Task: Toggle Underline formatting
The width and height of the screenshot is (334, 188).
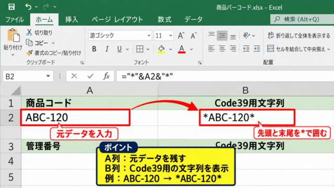Action: pos(120,49)
